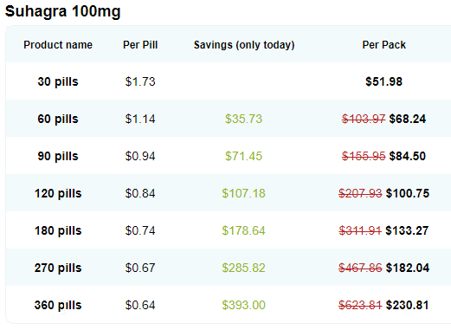Image resolution: width=451 pixels, height=330 pixels.
Task: Click the $393.00 savings amount
Action: [244, 305]
